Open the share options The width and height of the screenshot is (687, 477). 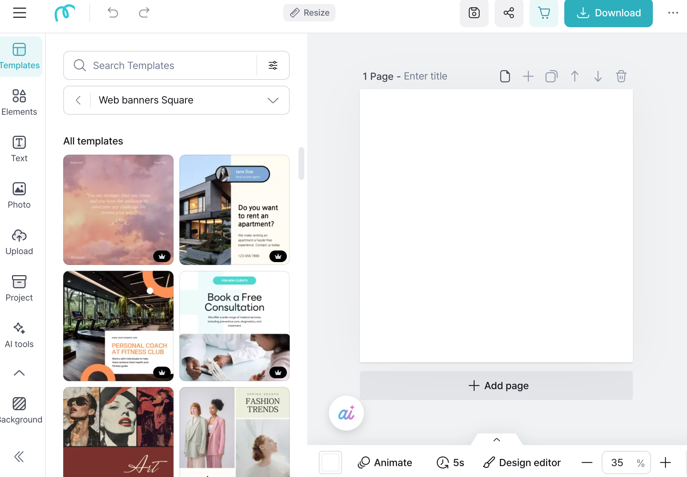[x=509, y=13]
